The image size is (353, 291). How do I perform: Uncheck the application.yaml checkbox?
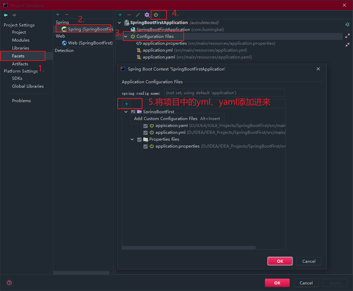[146, 126]
